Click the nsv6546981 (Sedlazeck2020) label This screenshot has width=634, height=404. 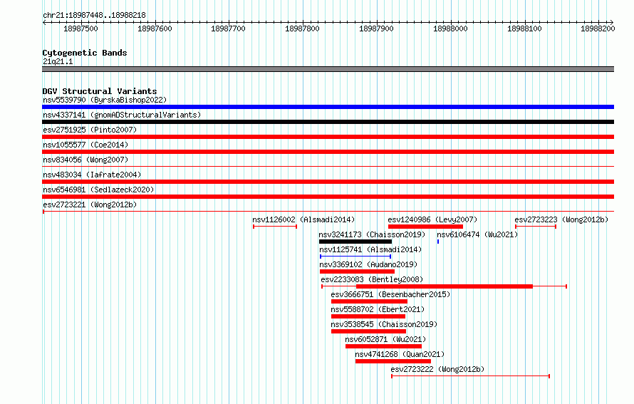[98, 190]
